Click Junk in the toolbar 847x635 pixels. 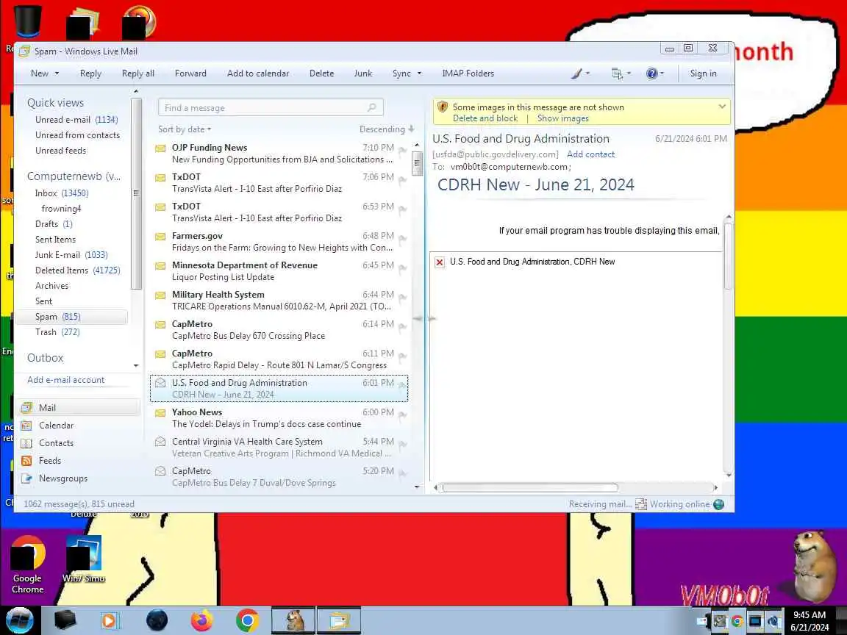point(363,73)
